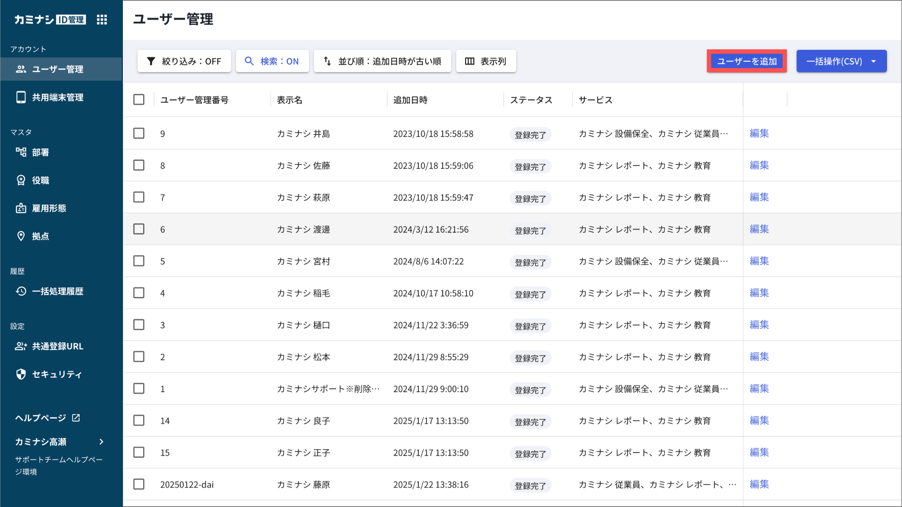Screen dimensions: 902x507
Task: Click the display columns icon
Action: [x=469, y=61]
